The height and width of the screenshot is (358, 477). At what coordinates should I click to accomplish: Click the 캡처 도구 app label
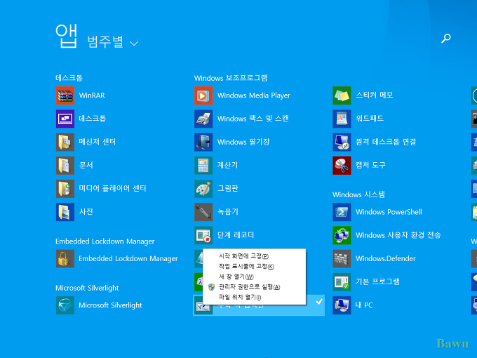pos(370,165)
